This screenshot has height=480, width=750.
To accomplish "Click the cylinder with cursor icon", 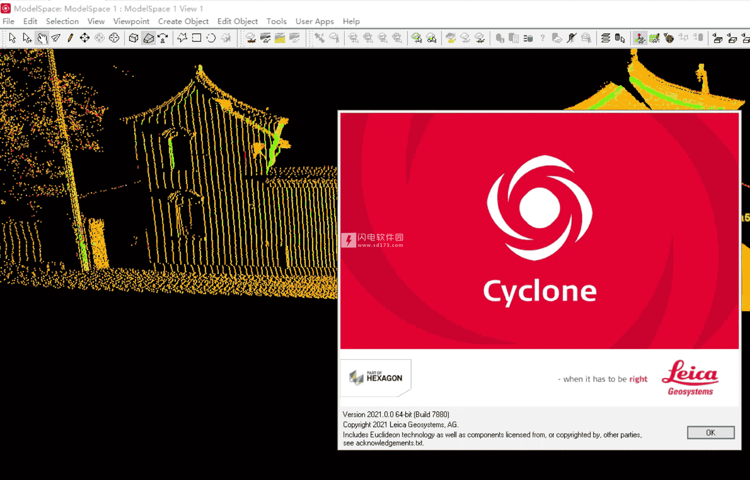I will tap(620, 38).
